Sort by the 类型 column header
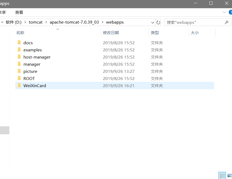 pos(155,33)
